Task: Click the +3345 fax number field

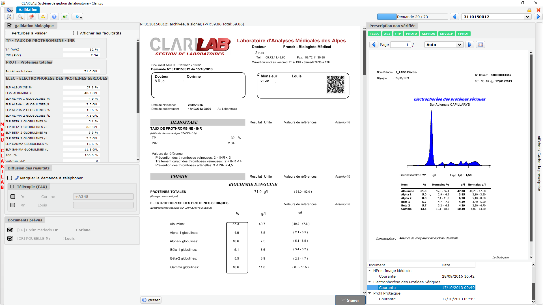Action: (x=103, y=197)
